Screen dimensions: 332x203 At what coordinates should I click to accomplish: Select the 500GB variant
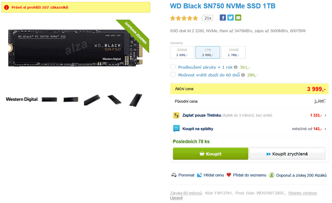pos(182,52)
